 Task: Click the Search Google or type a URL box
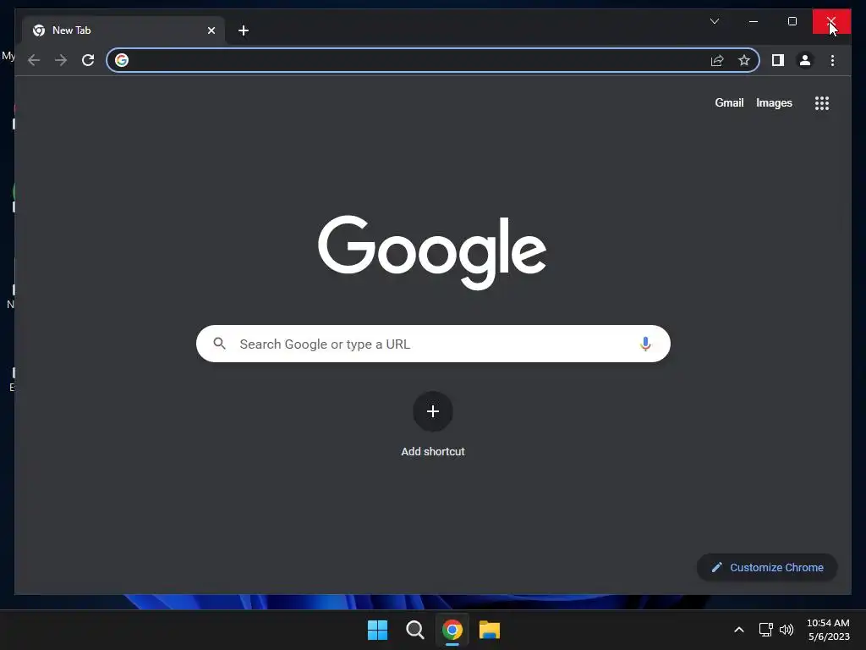pos(433,344)
